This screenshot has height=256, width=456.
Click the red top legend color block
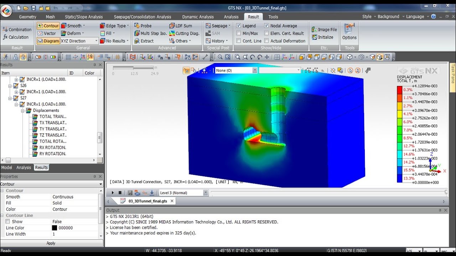pyautogui.click(x=400, y=90)
